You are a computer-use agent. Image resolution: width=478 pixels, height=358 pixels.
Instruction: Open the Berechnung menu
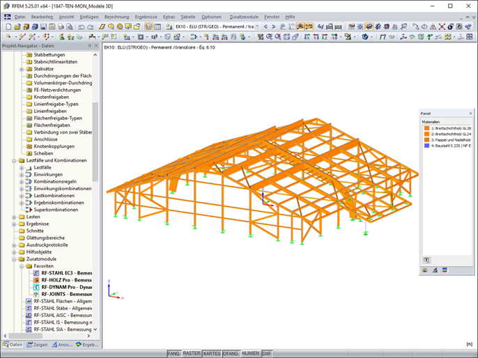click(116, 17)
